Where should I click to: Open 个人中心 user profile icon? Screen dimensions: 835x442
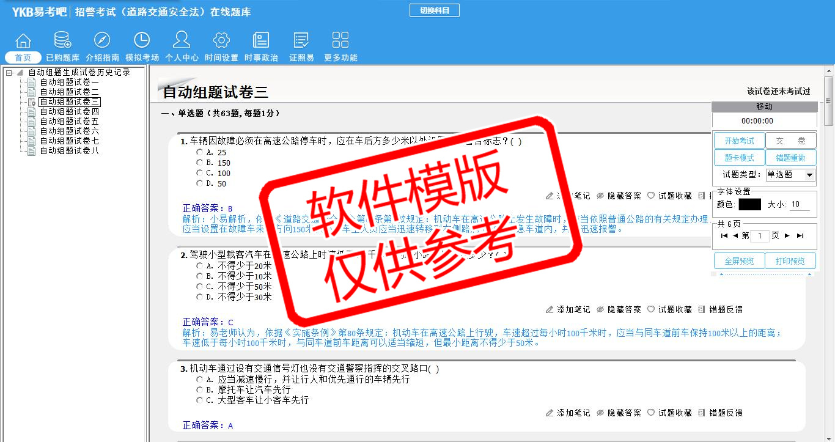pos(182,41)
